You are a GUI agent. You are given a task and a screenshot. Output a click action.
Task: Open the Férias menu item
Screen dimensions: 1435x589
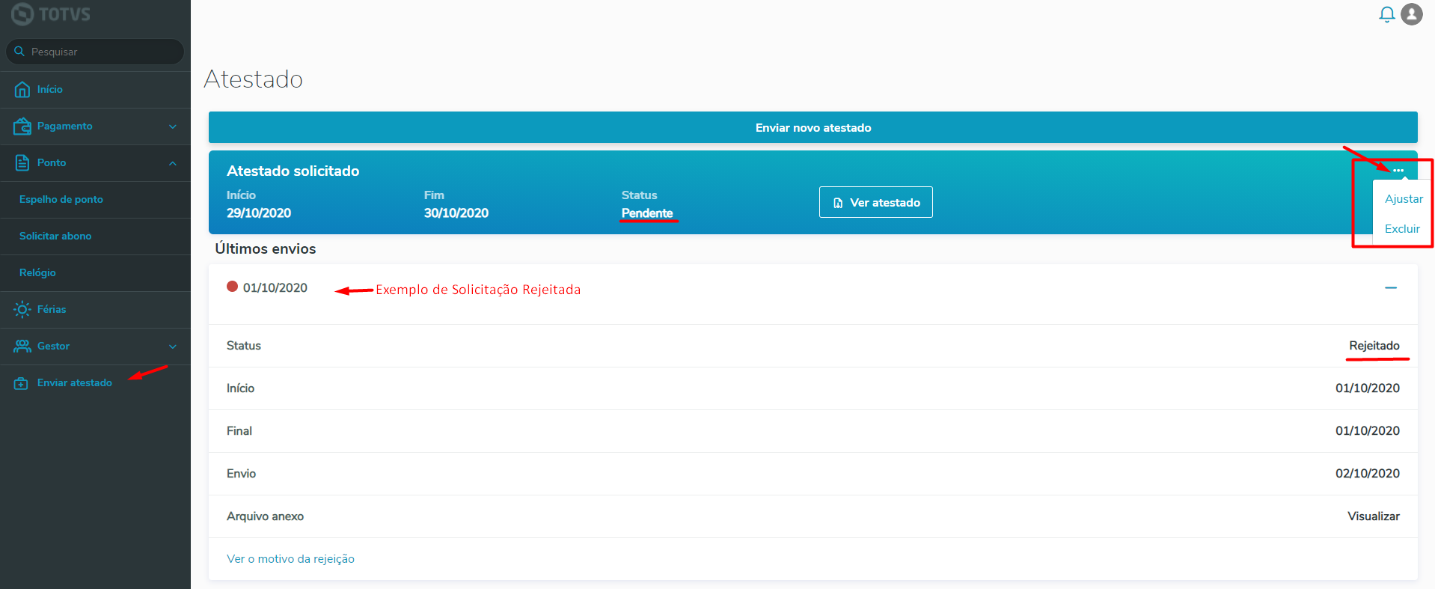[52, 309]
